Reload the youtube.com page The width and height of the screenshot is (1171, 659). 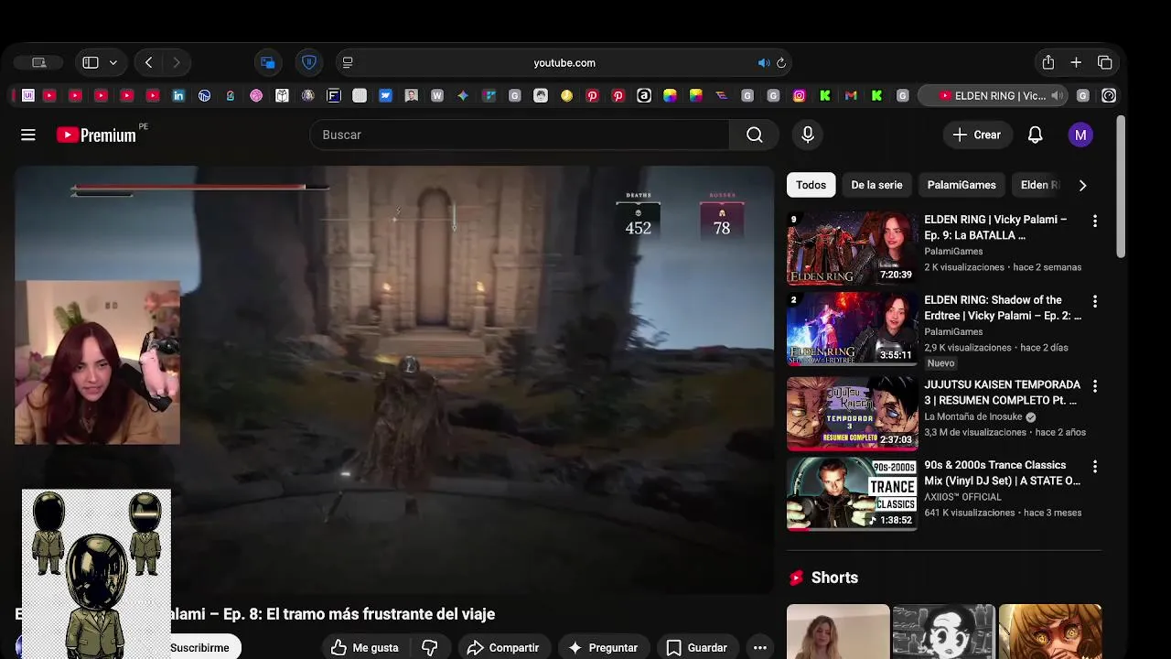(x=781, y=63)
